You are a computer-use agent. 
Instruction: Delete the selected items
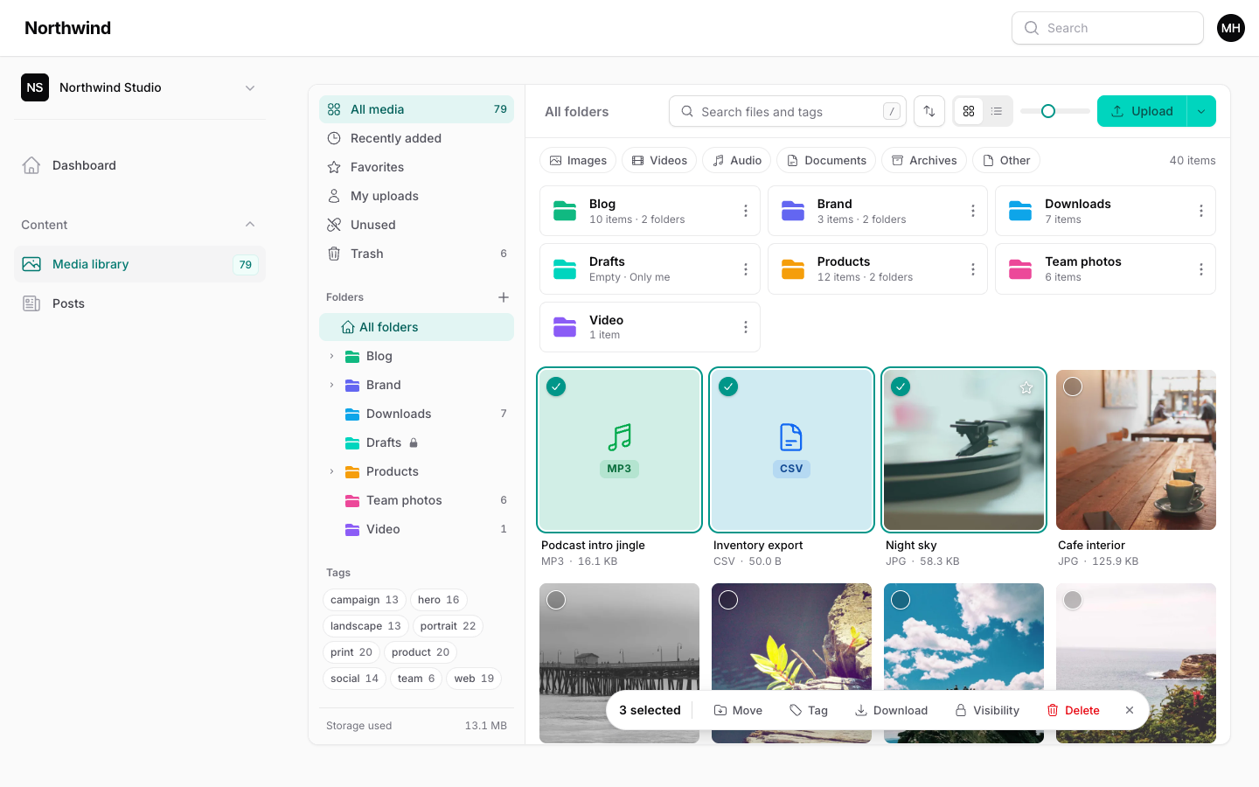click(x=1073, y=710)
